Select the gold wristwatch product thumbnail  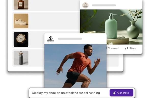[21, 40]
